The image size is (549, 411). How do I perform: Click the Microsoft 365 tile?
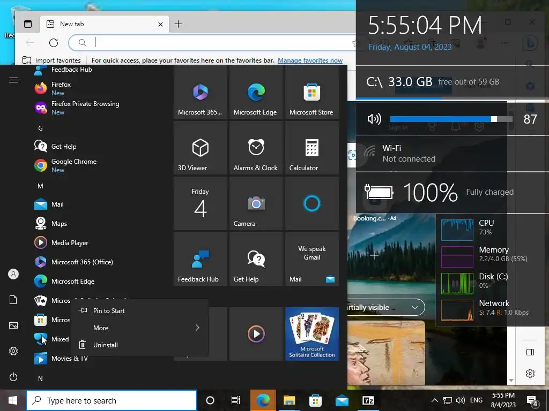(x=201, y=93)
